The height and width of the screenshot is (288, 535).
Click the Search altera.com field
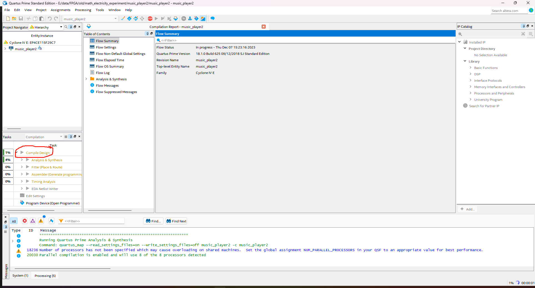[x=509, y=11]
